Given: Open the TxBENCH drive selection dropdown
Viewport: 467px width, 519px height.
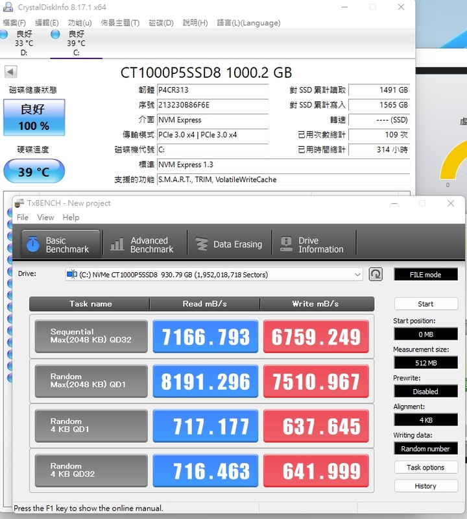Looking at the screenshot, I should [357, 275].
